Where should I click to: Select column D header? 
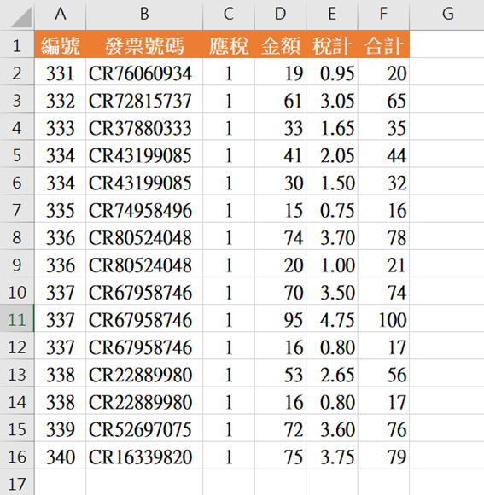point(280,15)
